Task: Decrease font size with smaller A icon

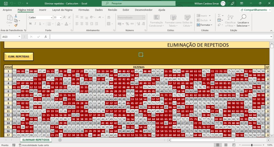Action: pos(69,17)
